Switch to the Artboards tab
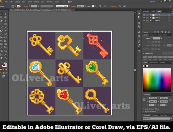 pyautogui.click(x=146, y=11)
